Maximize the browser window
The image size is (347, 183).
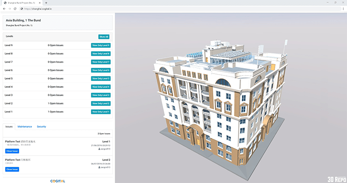click(335, 2)
